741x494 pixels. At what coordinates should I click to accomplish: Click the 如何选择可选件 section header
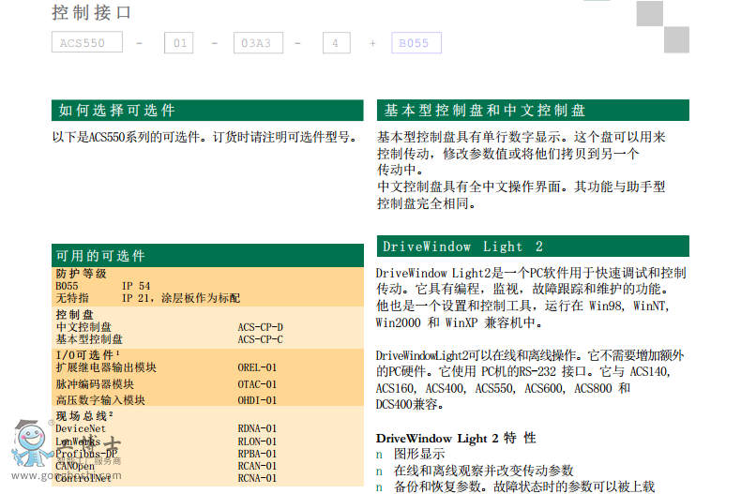(206, 111)
